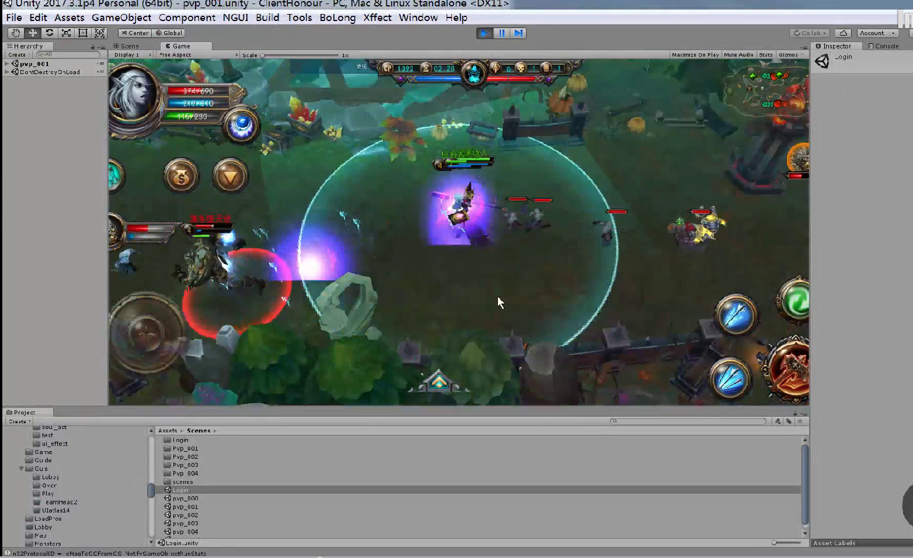Image resolution: width=913 pixels, height=558 pixels.
Task: Open the Collab dropdown
Action: pyautogui.click(x=810, y=33)
